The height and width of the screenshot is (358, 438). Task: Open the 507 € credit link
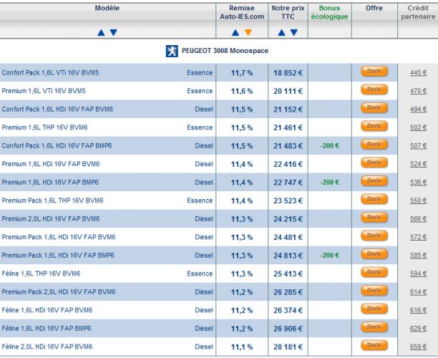click(x=418, y=145)
